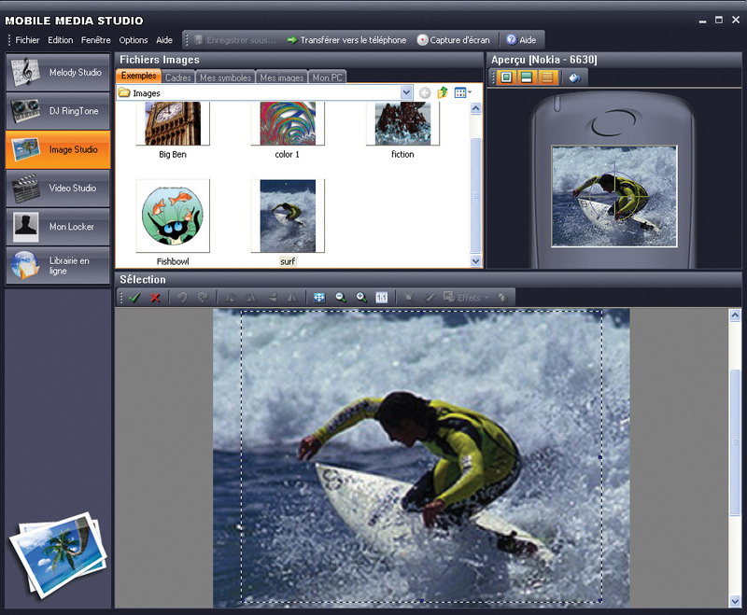Click the up one folder icon

point(443,93)
